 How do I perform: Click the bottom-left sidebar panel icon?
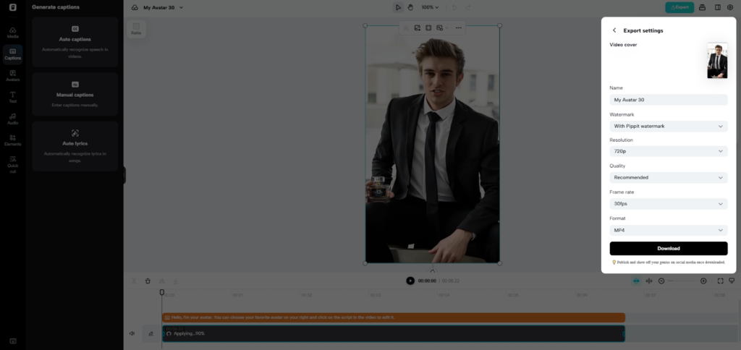pyautogui.click(x=13, y=341)
